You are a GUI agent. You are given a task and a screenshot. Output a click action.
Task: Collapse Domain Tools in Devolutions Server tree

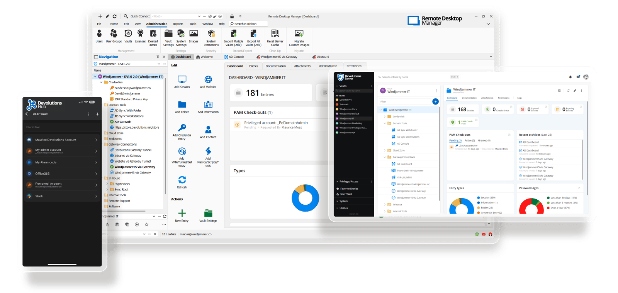[385, 123]
